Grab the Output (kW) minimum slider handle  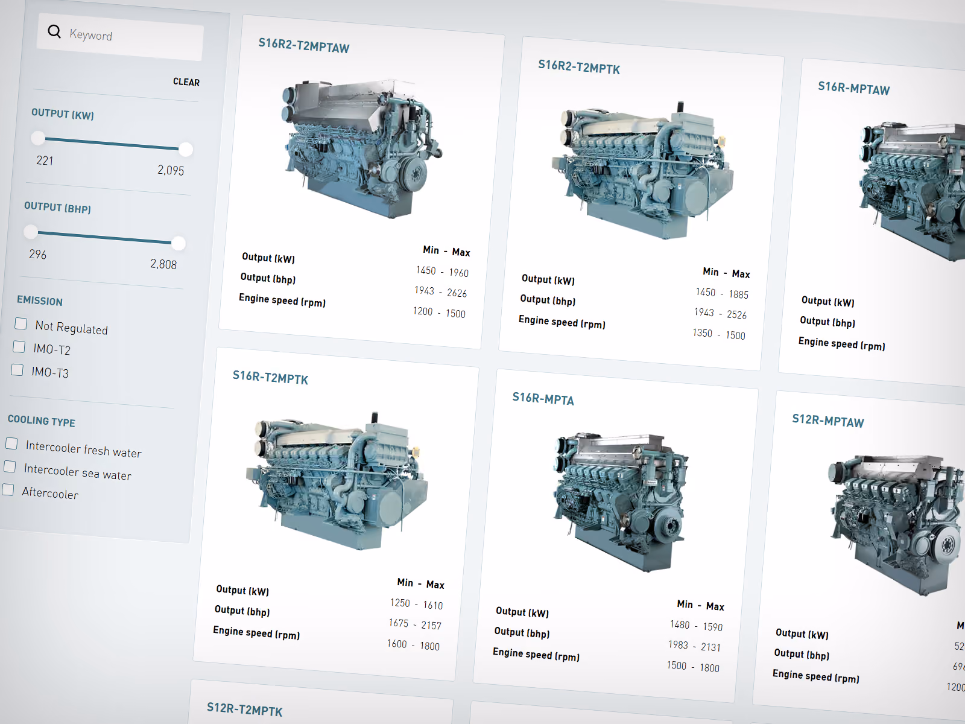[38, 138]
